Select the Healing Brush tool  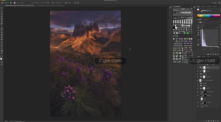click(2, 24)
